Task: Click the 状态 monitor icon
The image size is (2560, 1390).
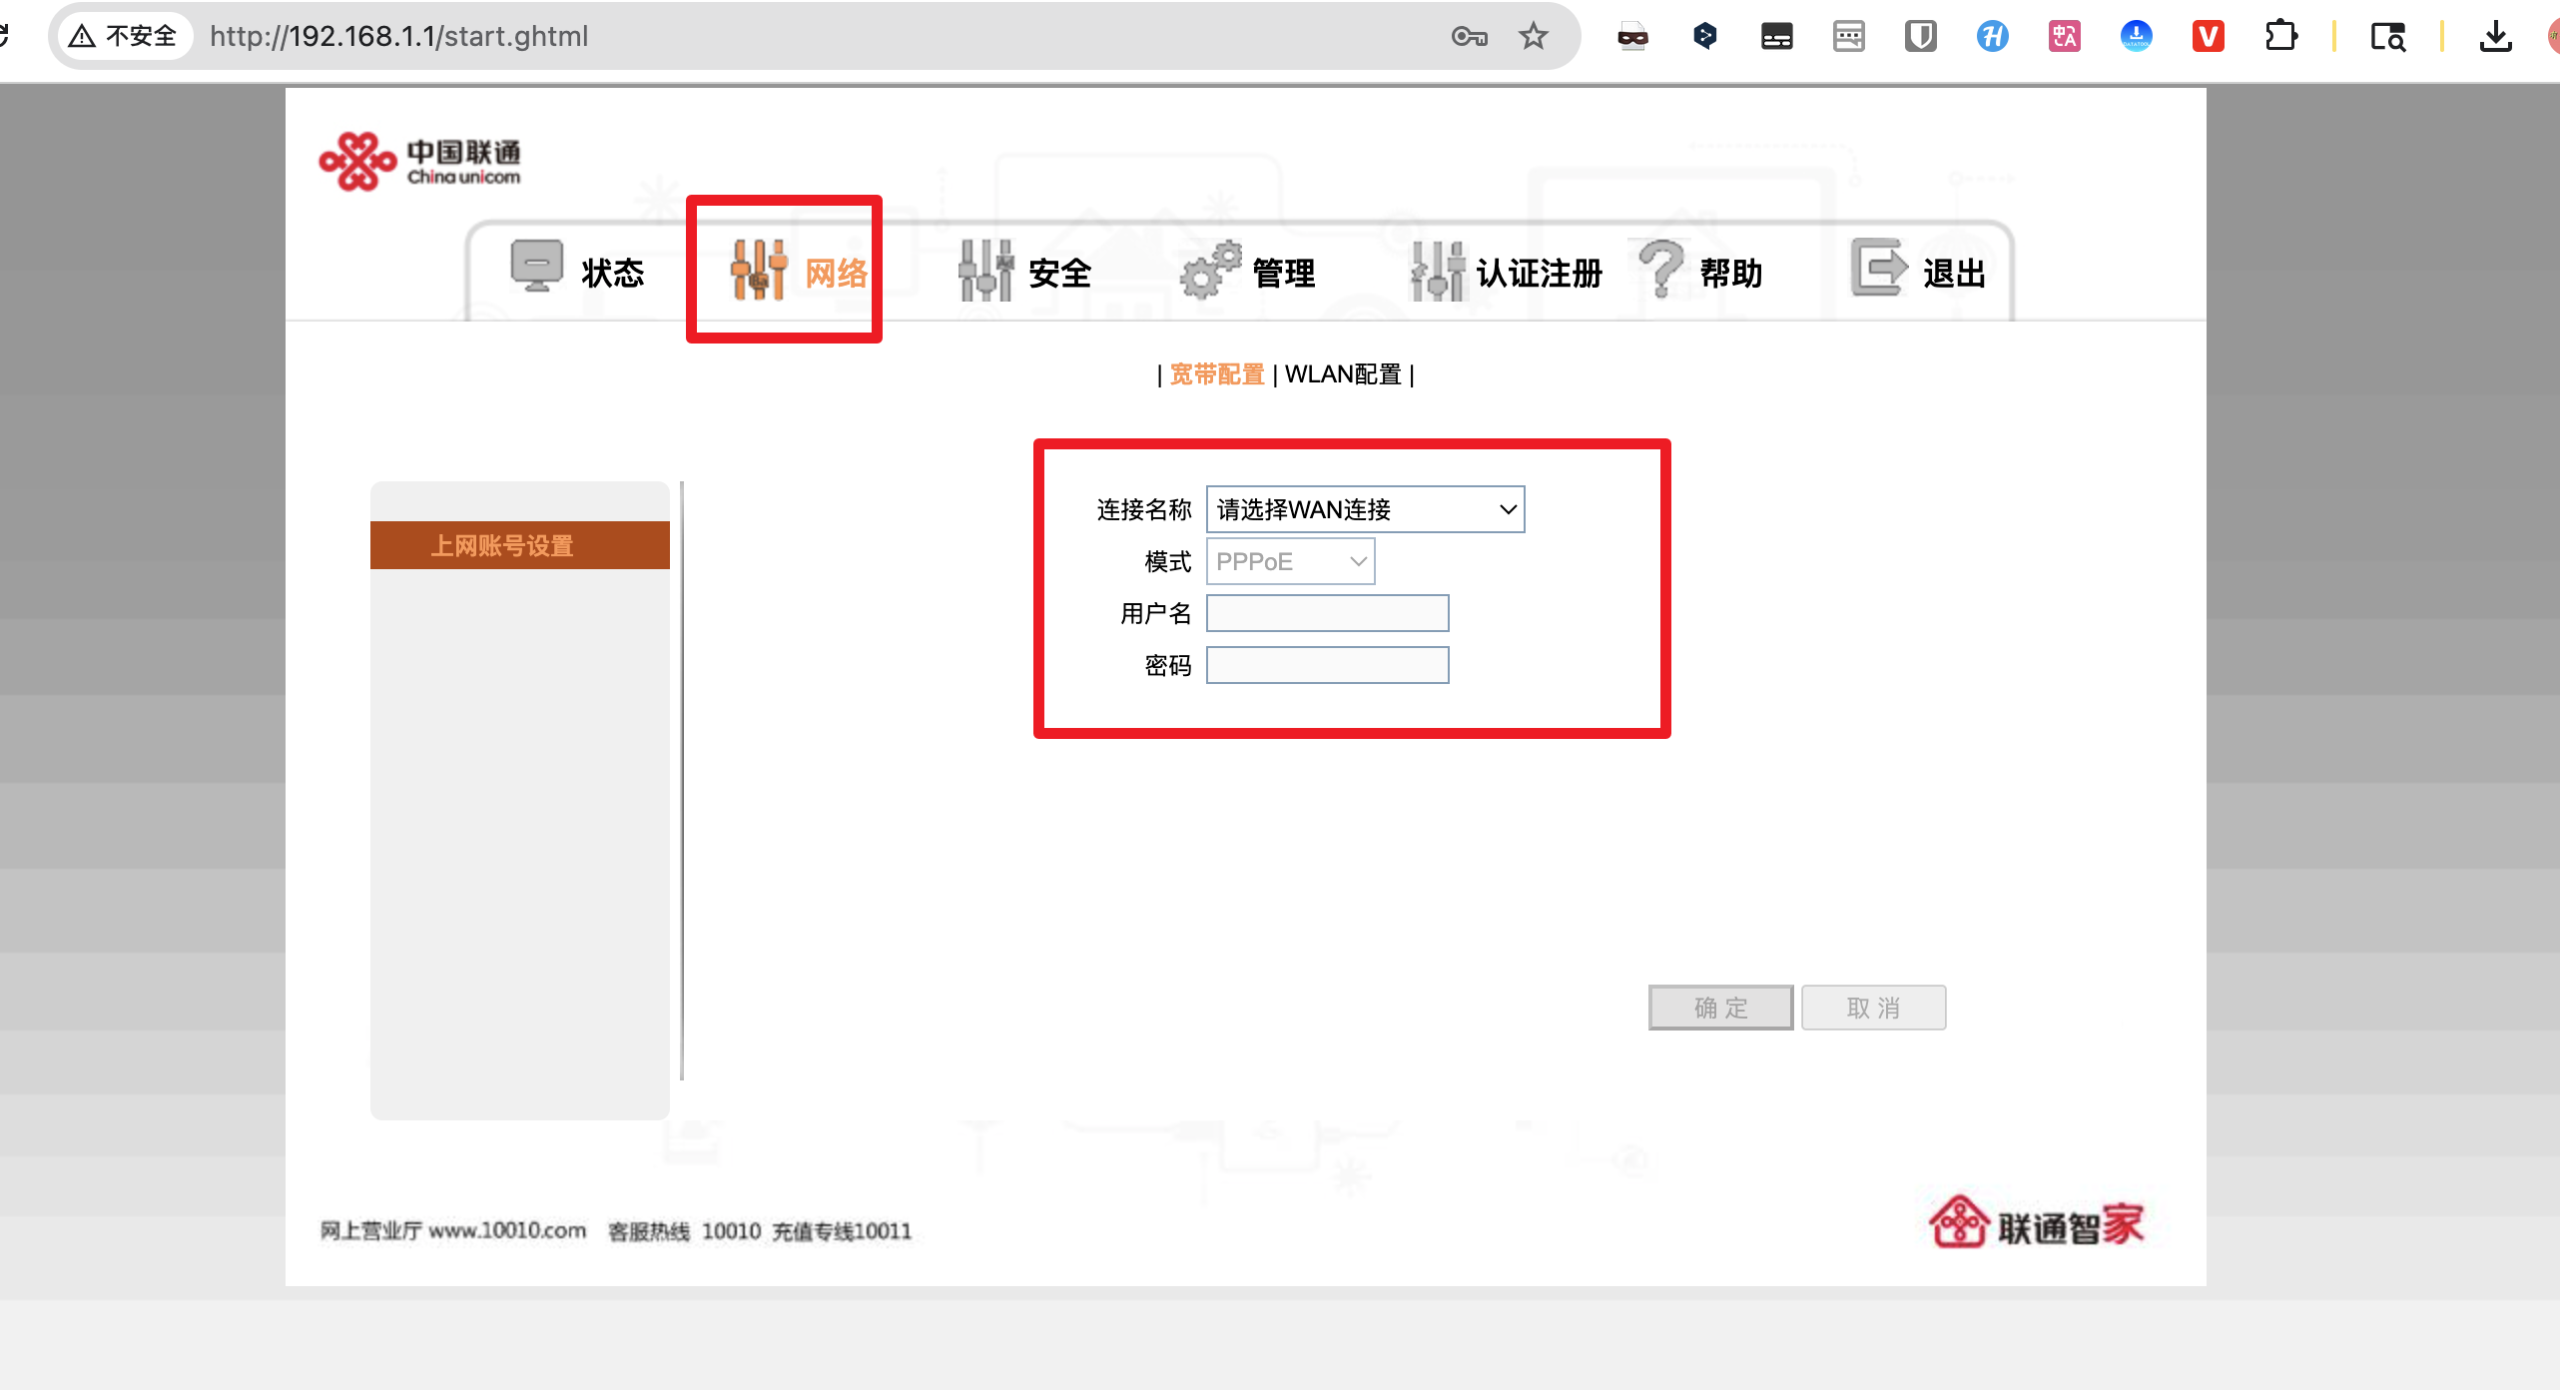Action: click(x=536, y=266)
